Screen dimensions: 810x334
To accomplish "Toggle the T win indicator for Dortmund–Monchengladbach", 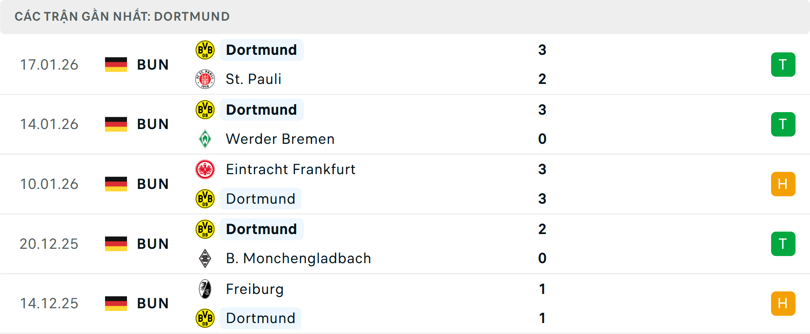I will click(783, 243).
